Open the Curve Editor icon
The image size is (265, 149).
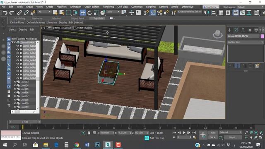coord(242,13)
